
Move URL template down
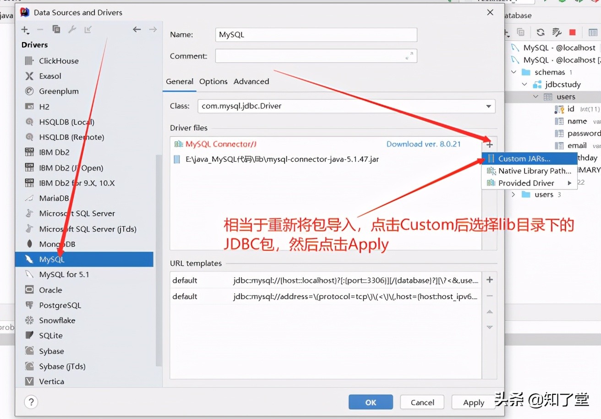(490, 327)
